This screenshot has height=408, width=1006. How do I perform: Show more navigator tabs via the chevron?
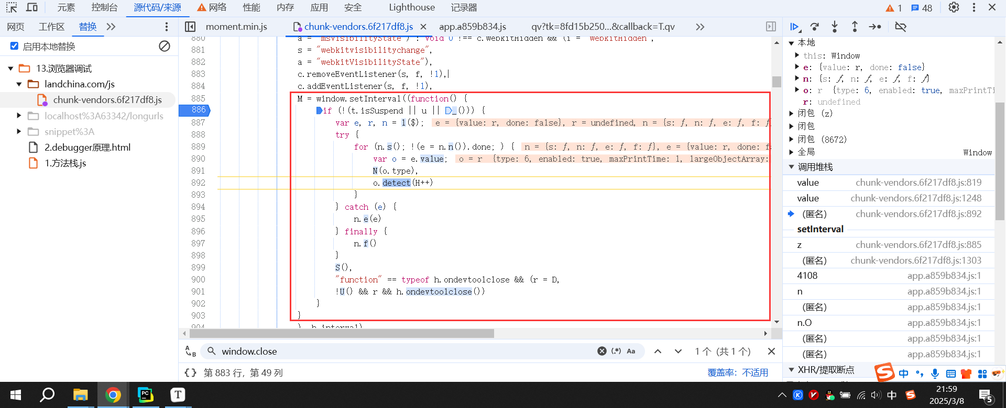pyautogui.click(x=111, y=27)
